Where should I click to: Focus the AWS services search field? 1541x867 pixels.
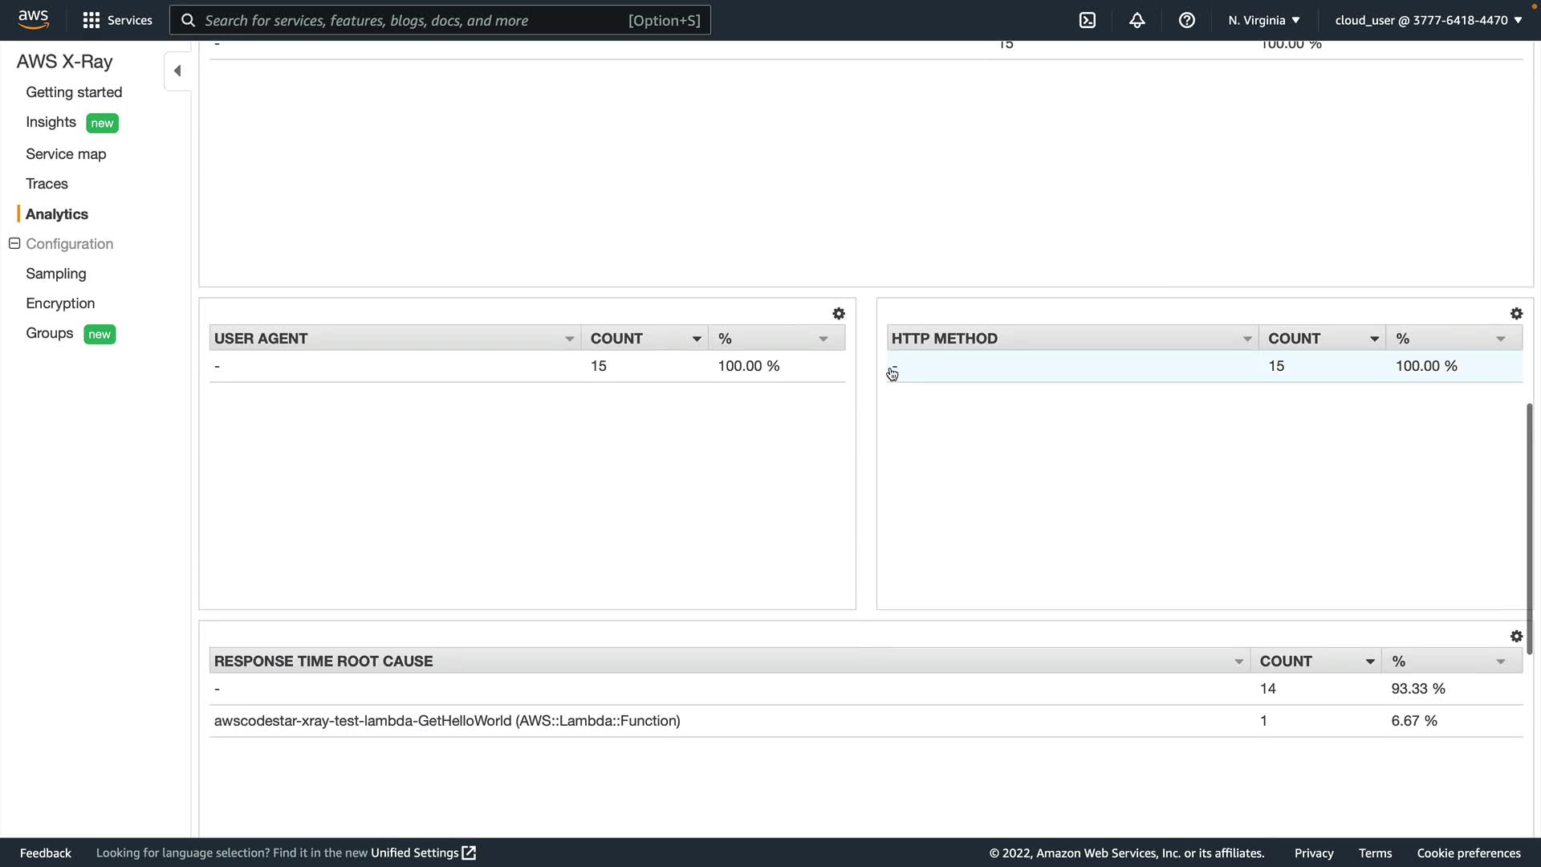[x=440, y=20]
